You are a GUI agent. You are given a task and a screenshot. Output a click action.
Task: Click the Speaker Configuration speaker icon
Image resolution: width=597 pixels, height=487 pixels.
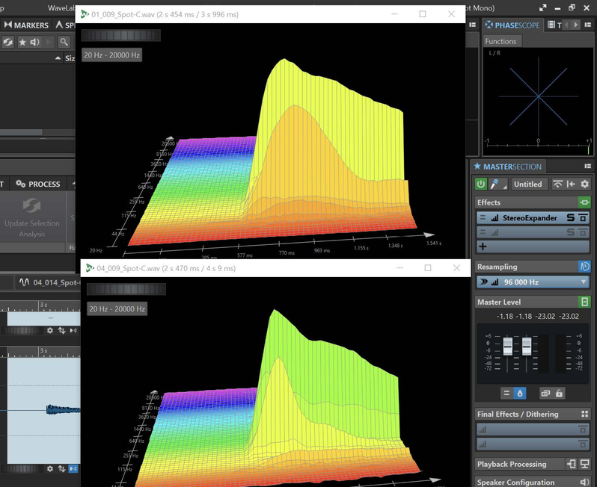(x=584, y=482)
